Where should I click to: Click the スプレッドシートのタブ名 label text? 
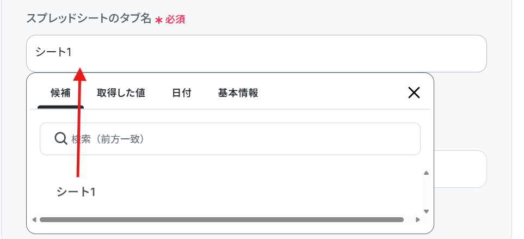click(x=88, y=19)
